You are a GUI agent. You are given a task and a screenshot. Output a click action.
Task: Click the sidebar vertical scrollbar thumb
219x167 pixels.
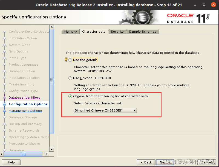[x=52, y=81]
